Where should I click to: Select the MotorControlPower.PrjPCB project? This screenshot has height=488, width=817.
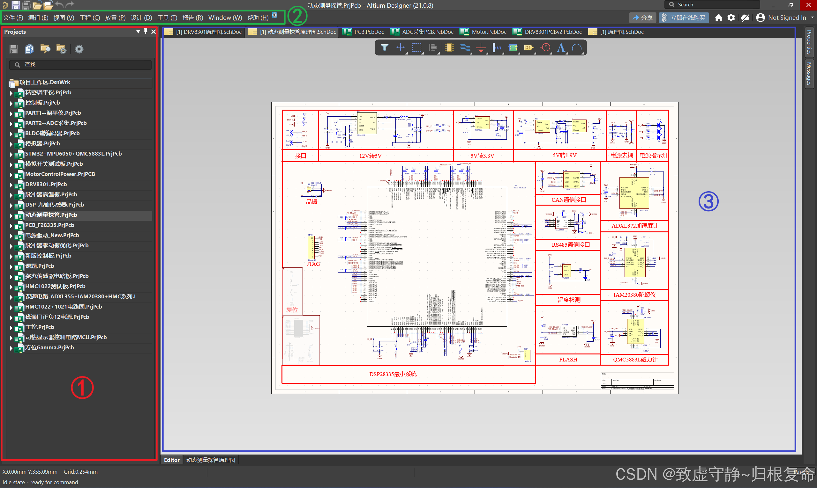click(60, 174)
